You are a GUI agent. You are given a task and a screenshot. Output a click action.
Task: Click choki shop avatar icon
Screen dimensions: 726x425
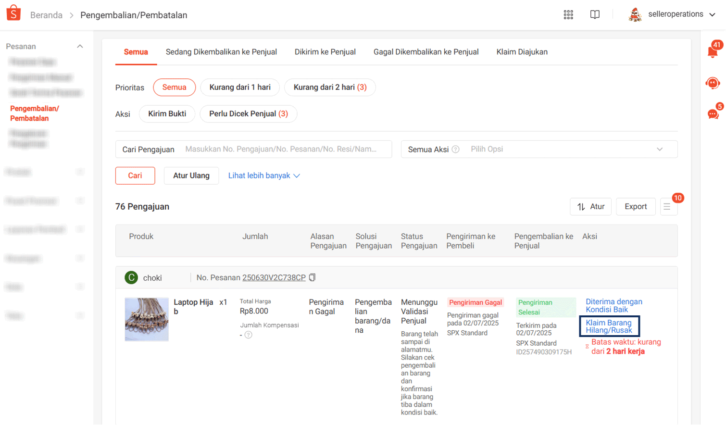(131, 277)
